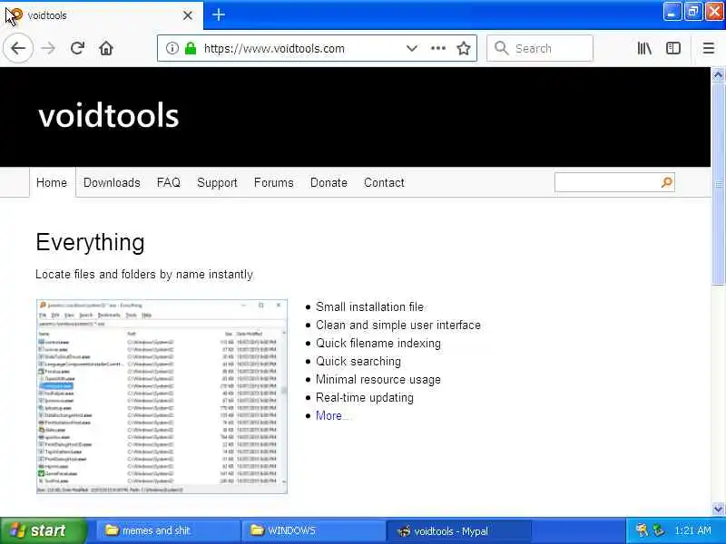
Task: Click the 'Quick filename indexing' text
Action: [378, 344]
